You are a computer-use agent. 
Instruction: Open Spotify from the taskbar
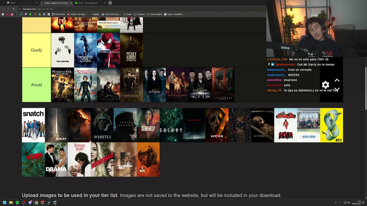click(17, 203)
